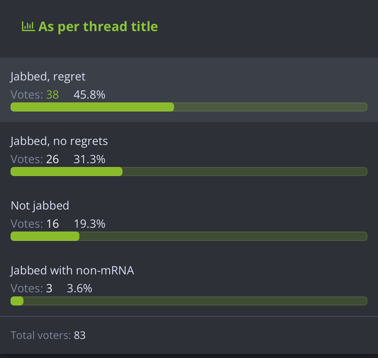
Task: Select the 'Jabbed with non-mRNA' option
Action: (72, 270)
